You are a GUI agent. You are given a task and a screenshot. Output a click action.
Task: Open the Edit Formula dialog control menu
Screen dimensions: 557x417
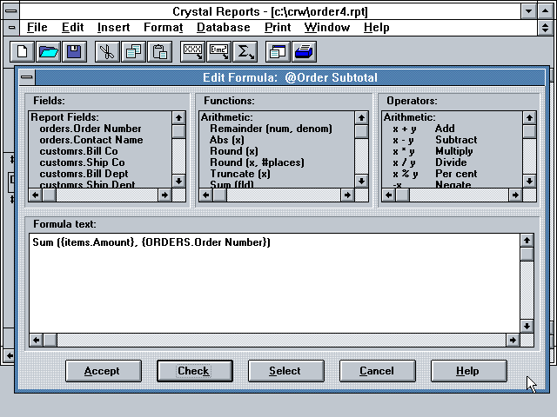pos(27,77)
